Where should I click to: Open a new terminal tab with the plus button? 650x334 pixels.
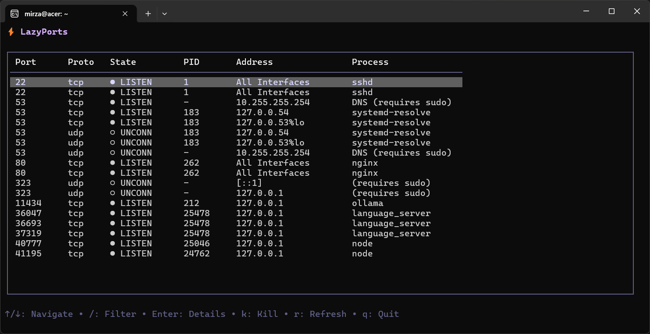(148, 14)
